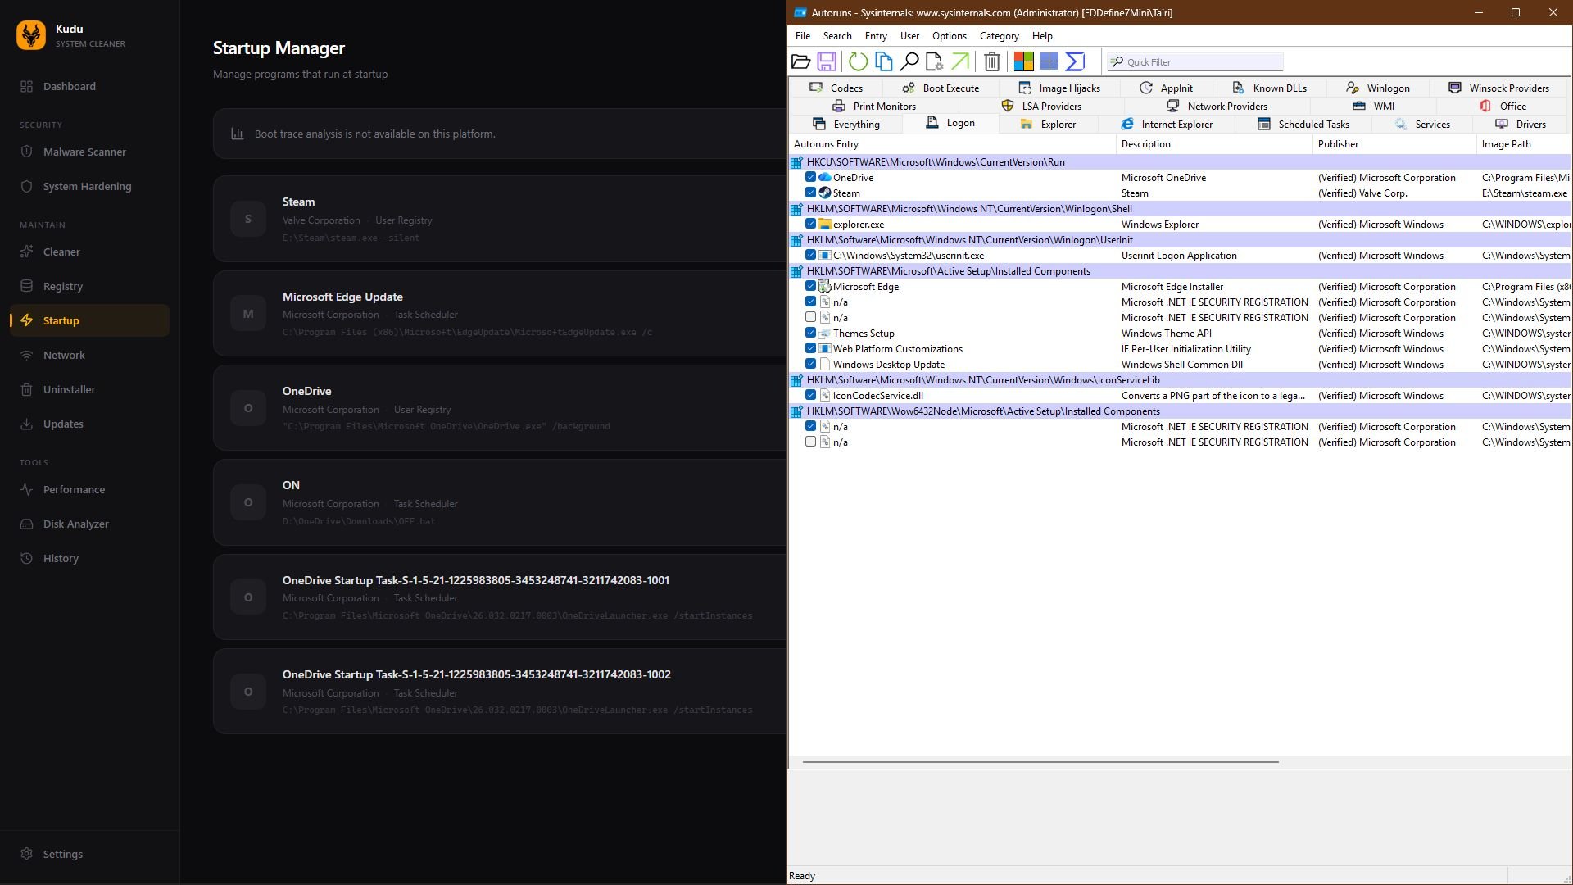This screenshot has width=1573, height=885.
Task: Open Network in the Kudu sidebar
Action: pyautogui.click(x=90, y=355)
